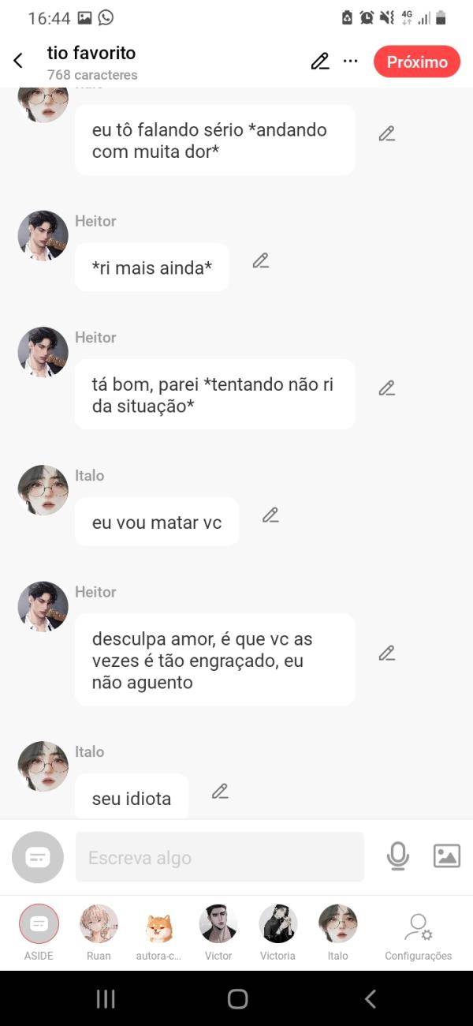Edit the "seu idiota" message
The height and width of the screenshot is (1026, 473).
coord(220,791)
